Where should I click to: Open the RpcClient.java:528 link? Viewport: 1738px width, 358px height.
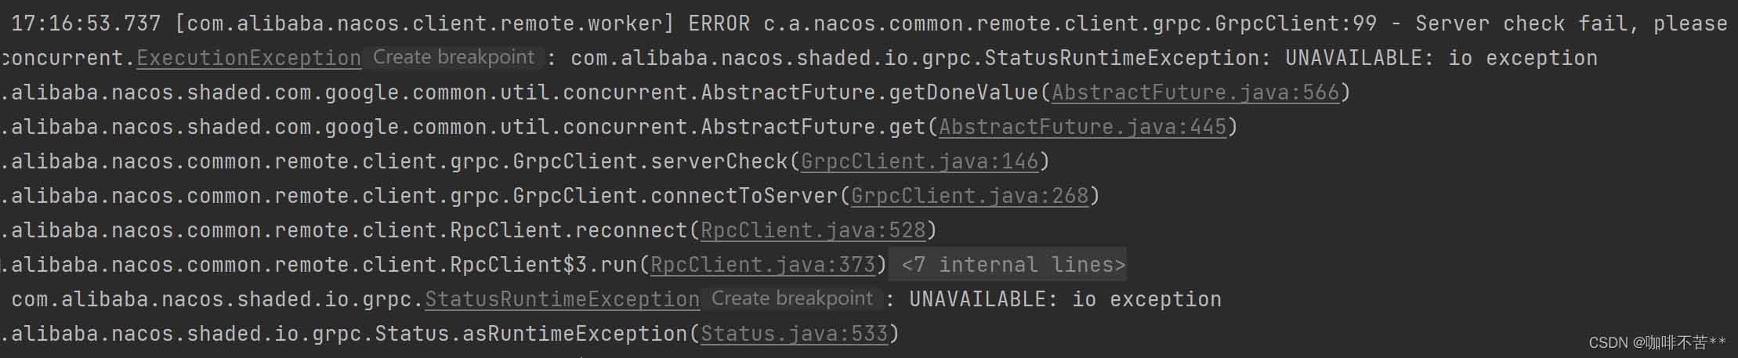[813, 230]
